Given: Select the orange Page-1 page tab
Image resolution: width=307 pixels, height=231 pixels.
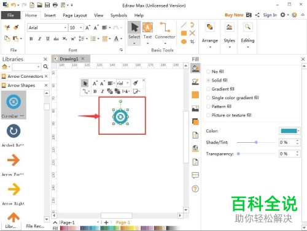Looking at the screenshot, I should (x=123, y=222).
